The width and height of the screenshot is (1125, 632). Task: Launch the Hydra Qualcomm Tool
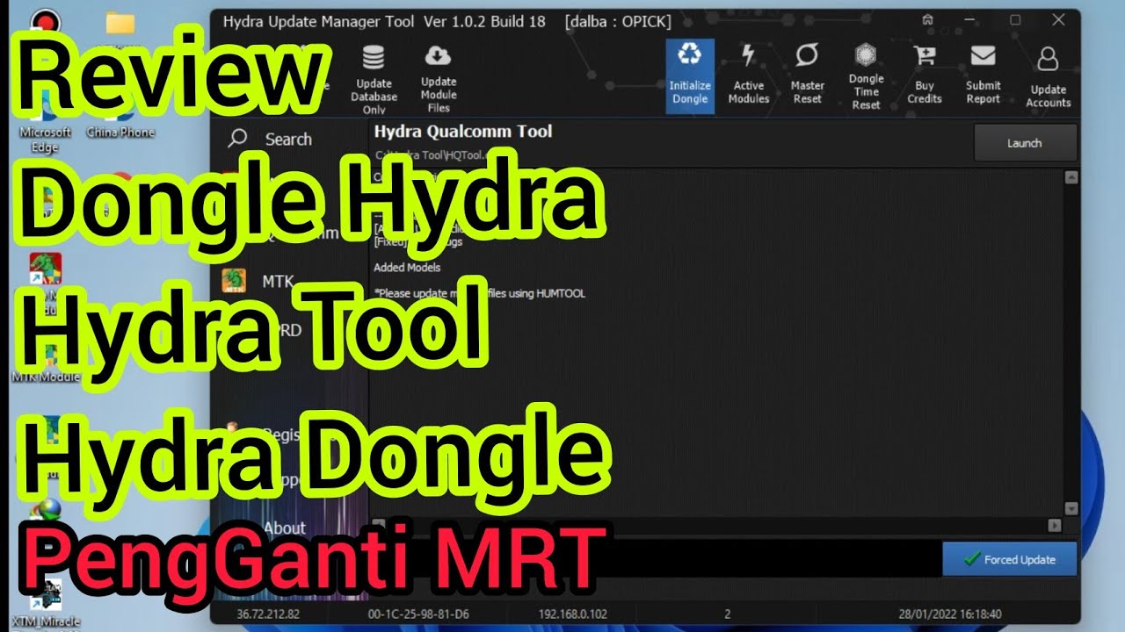1025,143
